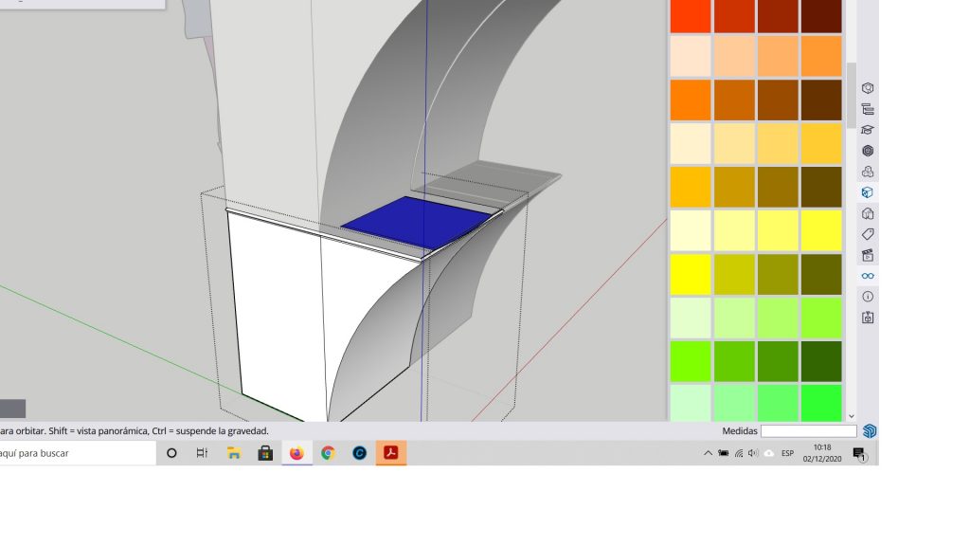970x546 pixels.
Task: Click the Windows search box in the taskbar
Action: pyautogui.click(x=76, y=453)
